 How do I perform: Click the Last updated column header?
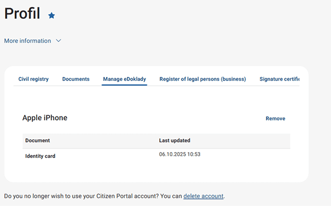click(175, 141)
